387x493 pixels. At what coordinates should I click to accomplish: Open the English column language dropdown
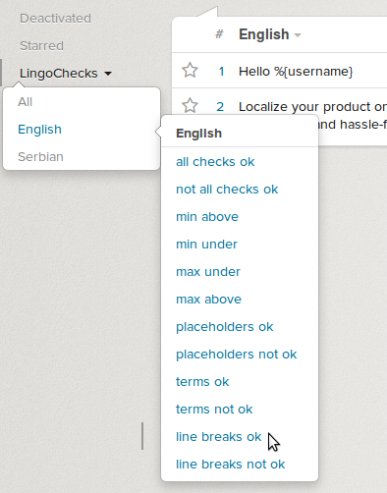pos(269,34)
